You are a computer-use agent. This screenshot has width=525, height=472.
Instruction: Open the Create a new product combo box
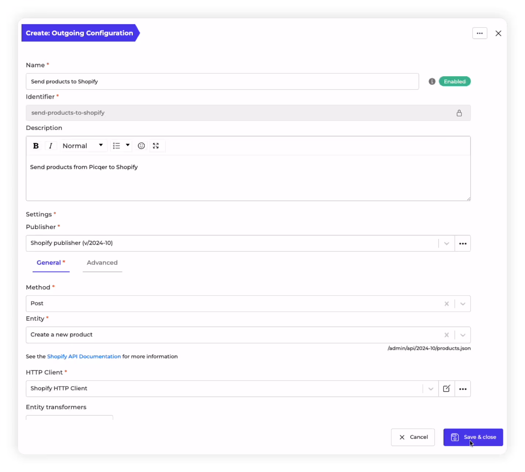pyautogui.click(x=248, y=335)
